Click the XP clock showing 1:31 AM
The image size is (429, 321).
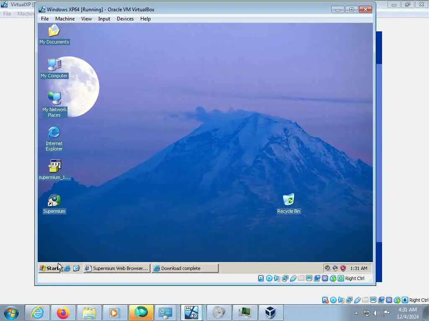359,268
